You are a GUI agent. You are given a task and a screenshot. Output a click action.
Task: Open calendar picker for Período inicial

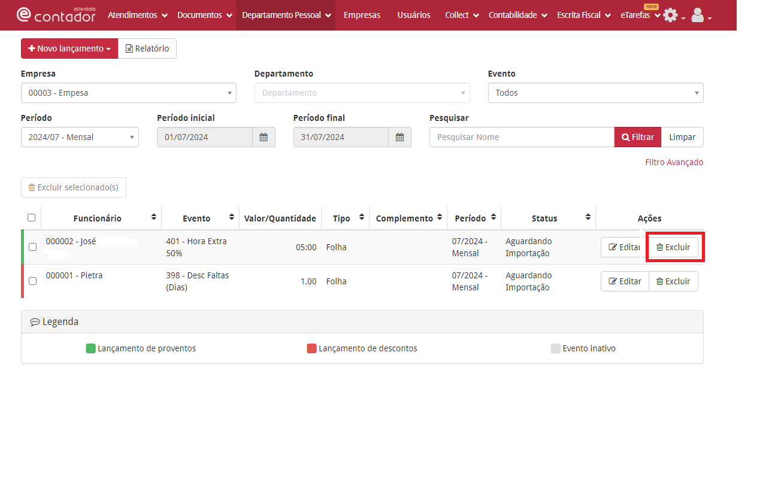[x=264, y=137]
